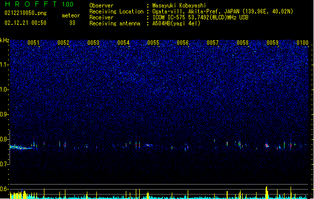Click the 0054 time marker
The image size is (314, 199).
click(x=123, y=43)
